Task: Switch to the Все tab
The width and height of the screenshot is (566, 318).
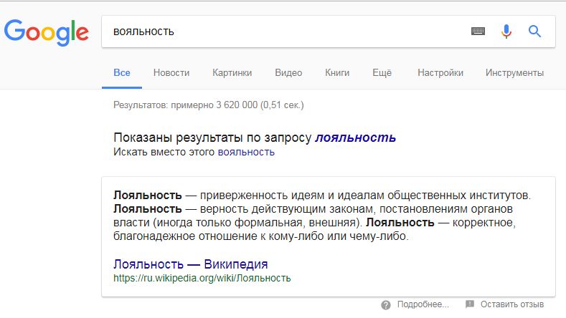Action: tap(122, 73)
